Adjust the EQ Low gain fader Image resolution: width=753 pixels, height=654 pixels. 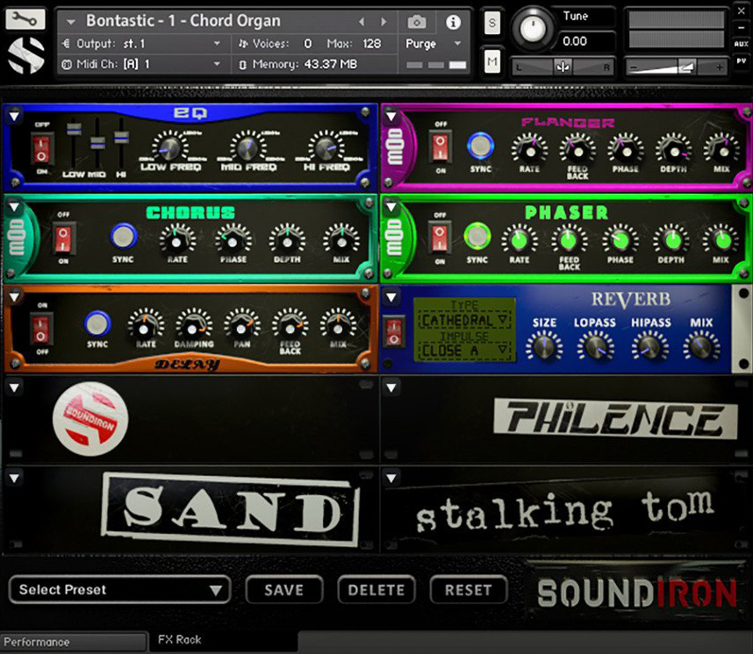(74, 129)
